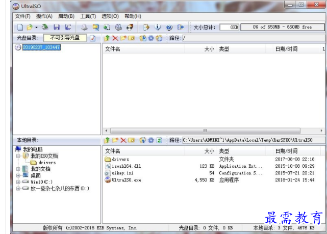Click the disc properties checkmark page icon
The width and height of the screenshot is (327, 234).
[x=93, y=38]
